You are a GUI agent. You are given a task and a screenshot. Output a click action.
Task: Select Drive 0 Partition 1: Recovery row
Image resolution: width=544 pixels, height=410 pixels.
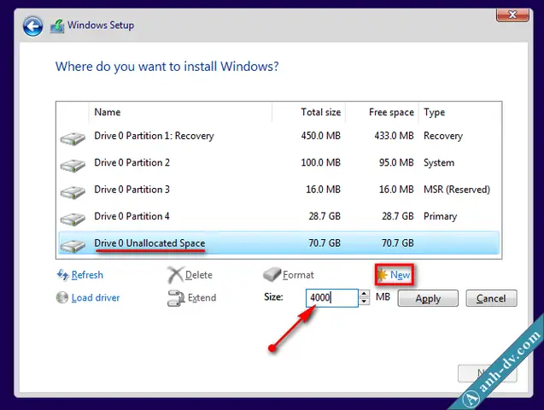[279, 136]
